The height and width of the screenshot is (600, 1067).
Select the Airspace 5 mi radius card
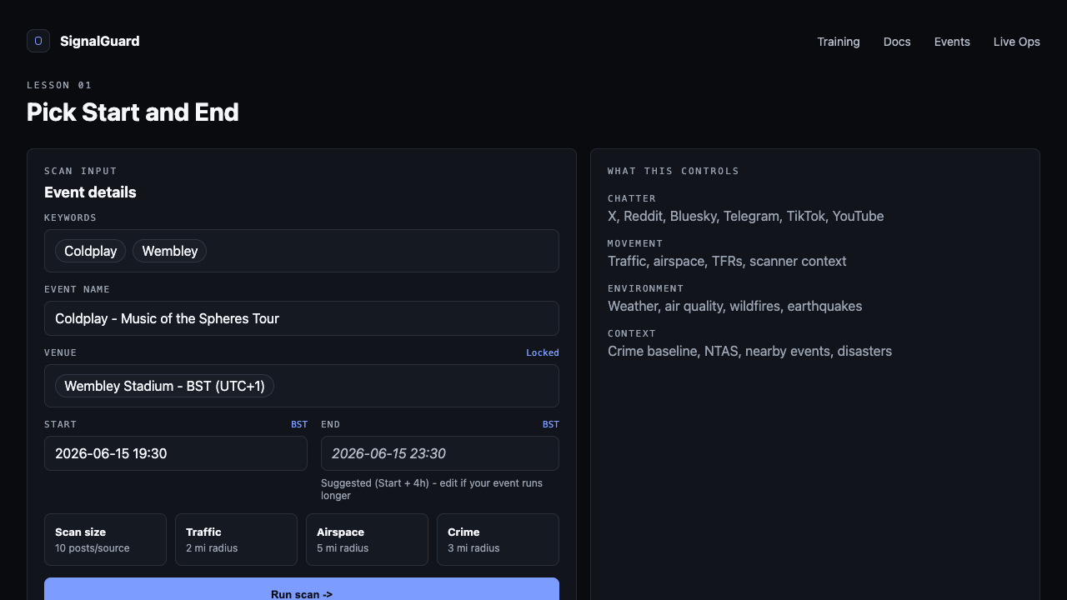coord(367,539)
